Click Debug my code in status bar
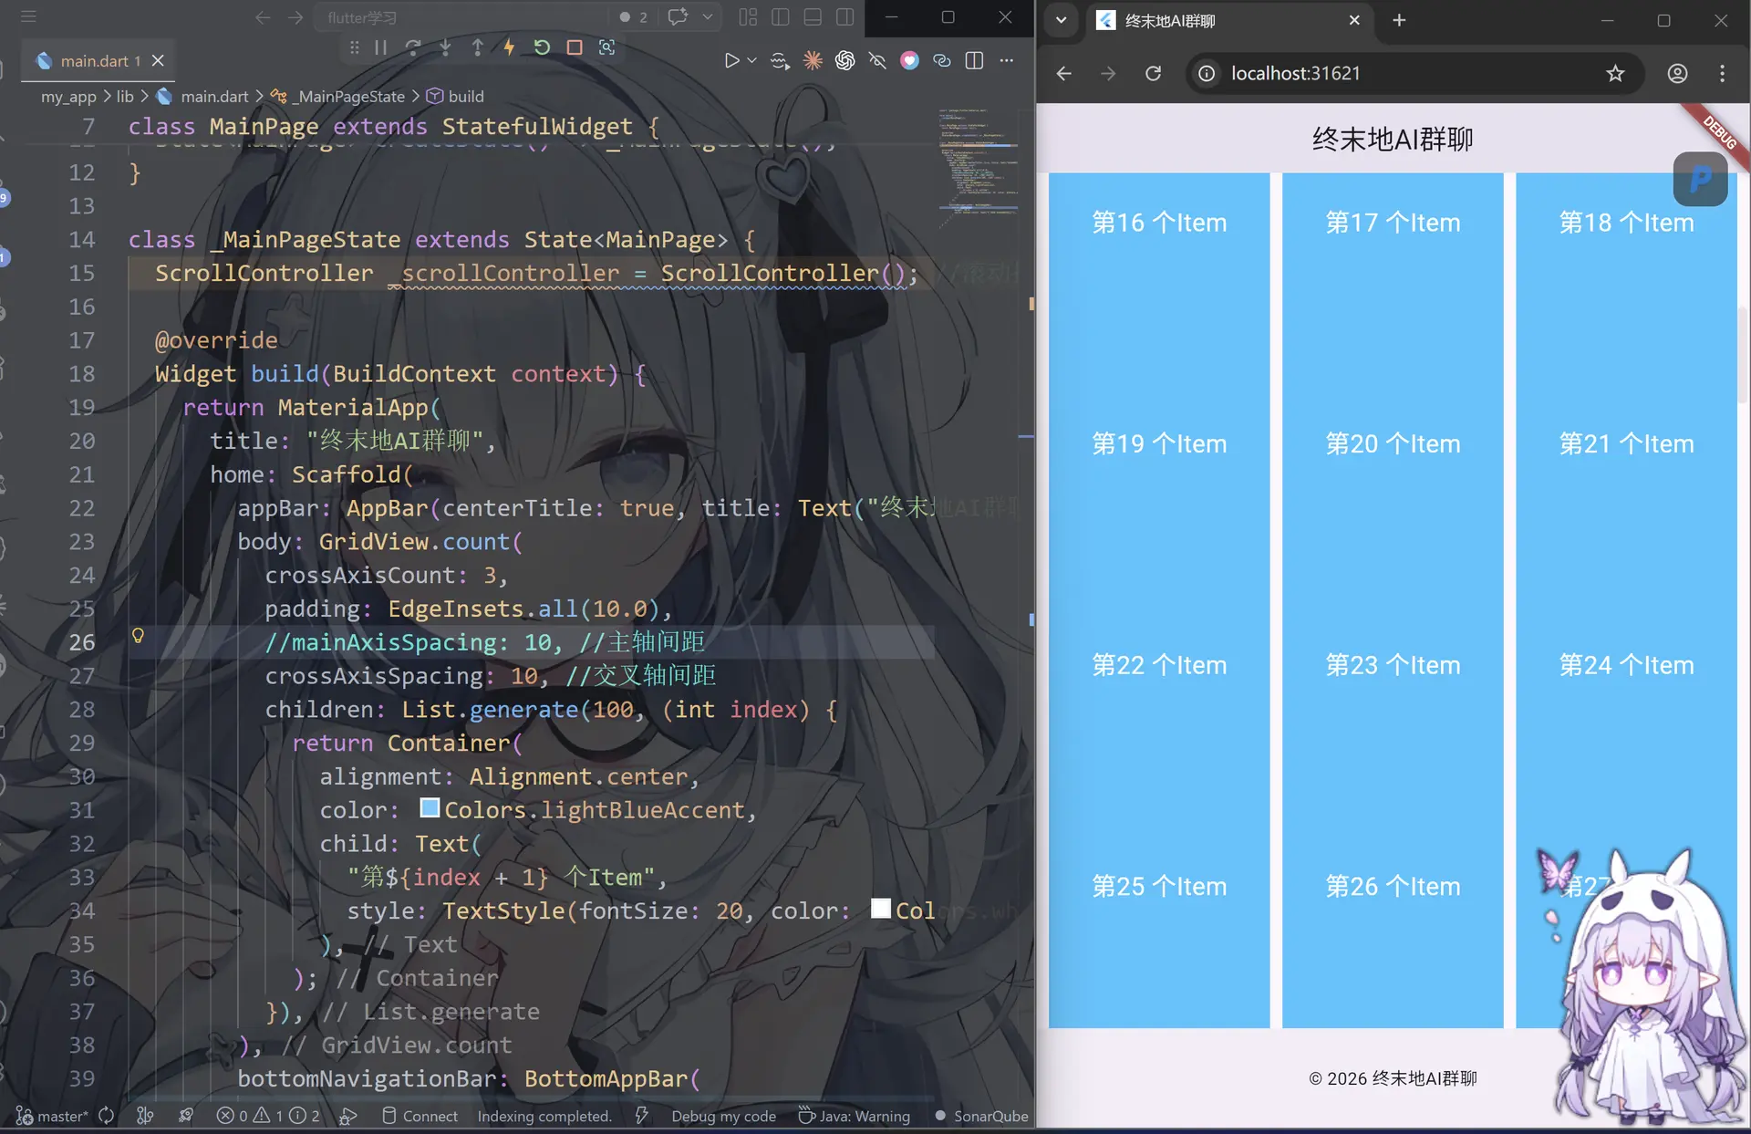The height and width of the screenshot is (1134, 1751). [723, 1116]
